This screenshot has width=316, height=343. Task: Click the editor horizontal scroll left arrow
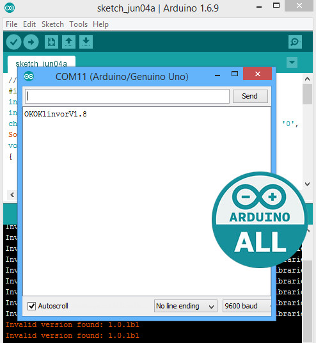click(12, 195)
